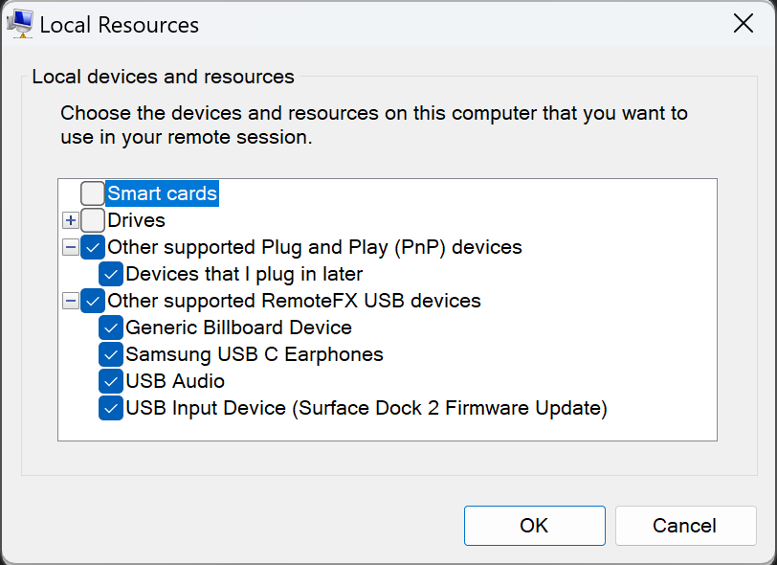
Task: Uncheck Samsung USB C Earphones
Action: point(111,354)
